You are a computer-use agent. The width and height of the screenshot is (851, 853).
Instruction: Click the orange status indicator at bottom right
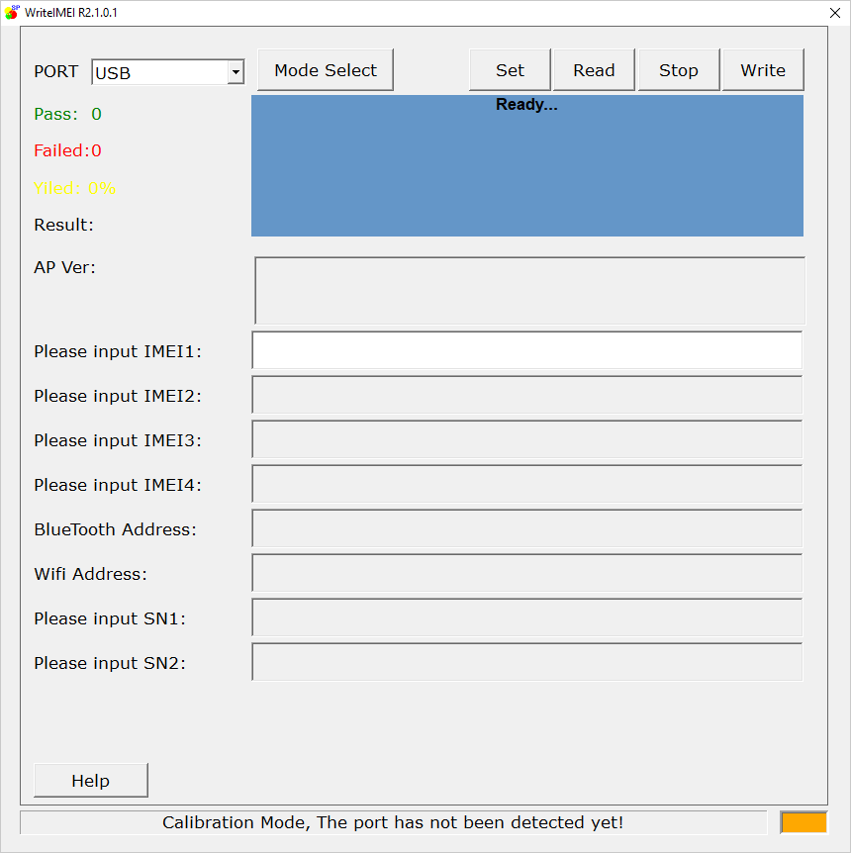coord(804,822)
